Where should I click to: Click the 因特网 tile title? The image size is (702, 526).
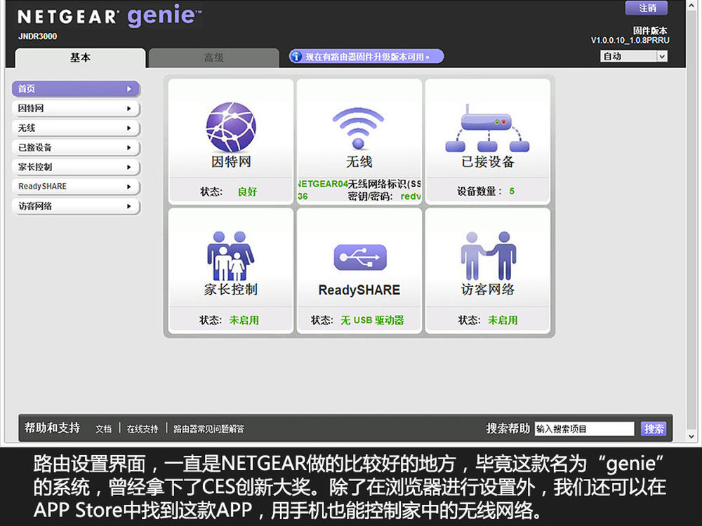point(231,161)
